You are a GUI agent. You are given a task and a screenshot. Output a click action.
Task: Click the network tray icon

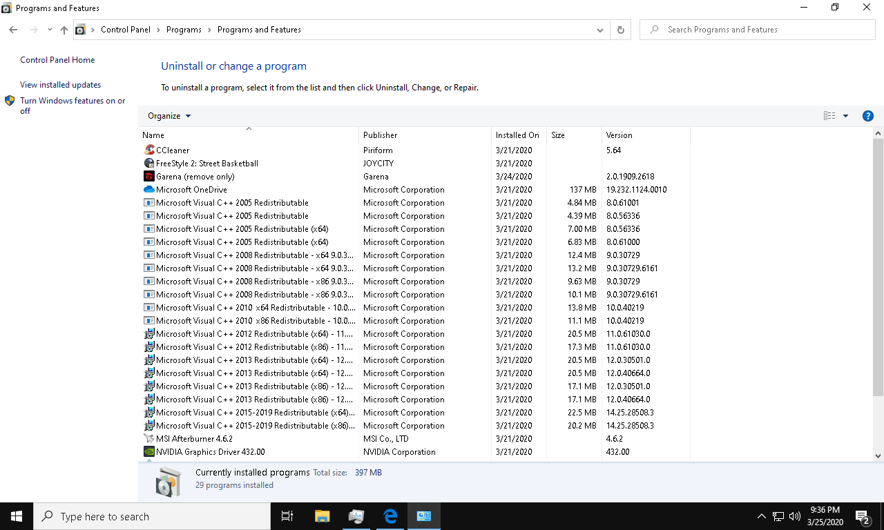[778, 516]
